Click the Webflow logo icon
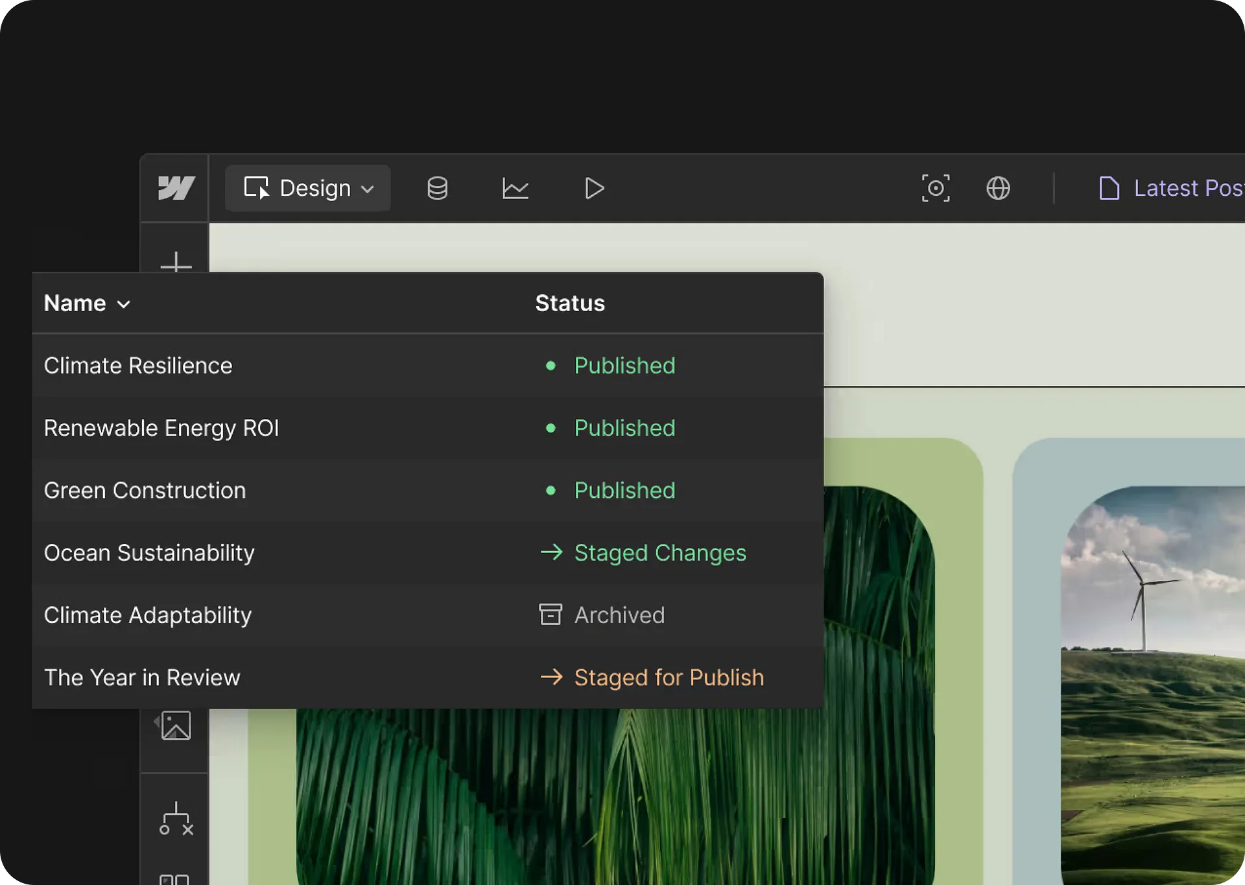Viewport: 1245px width, 885px height. coord(176,188)
